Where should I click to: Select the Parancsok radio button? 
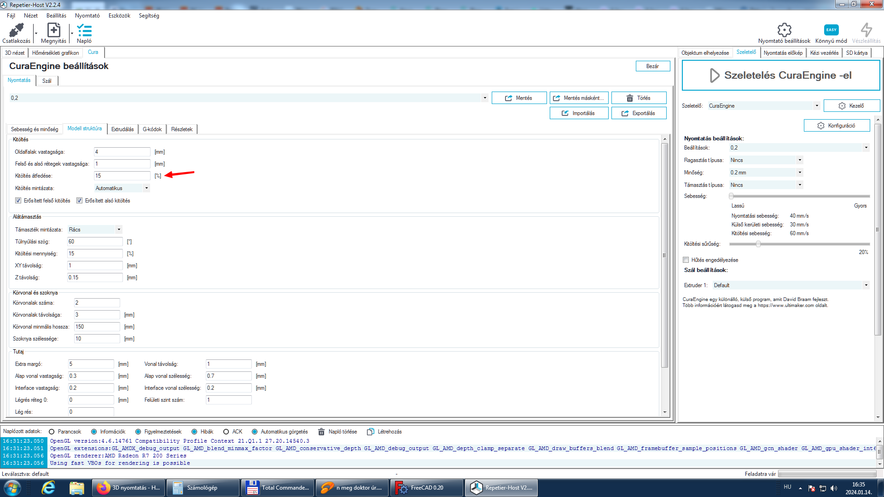[52, 432]
